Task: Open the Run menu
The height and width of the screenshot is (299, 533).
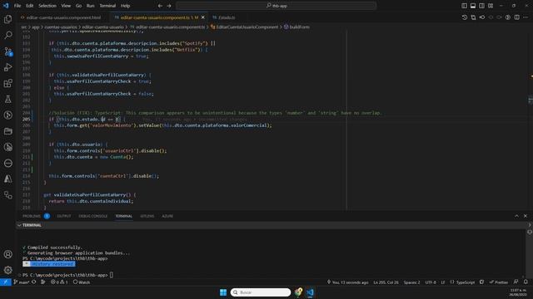Action: (91, 6)
